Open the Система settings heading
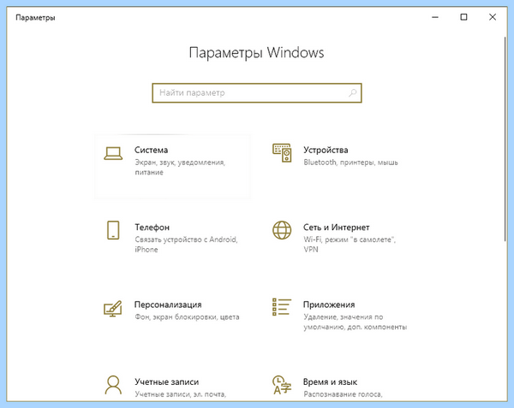 (x=151, y=150)
